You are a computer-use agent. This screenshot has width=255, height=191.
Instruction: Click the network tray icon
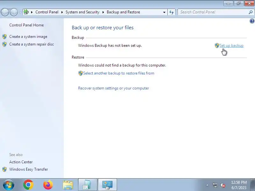215,185
